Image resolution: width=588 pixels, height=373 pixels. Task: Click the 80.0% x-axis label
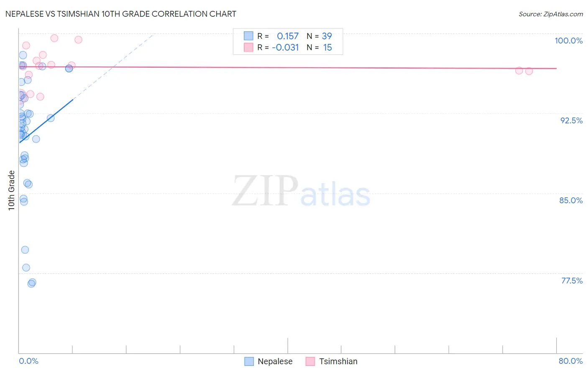(x=570, y=361)
